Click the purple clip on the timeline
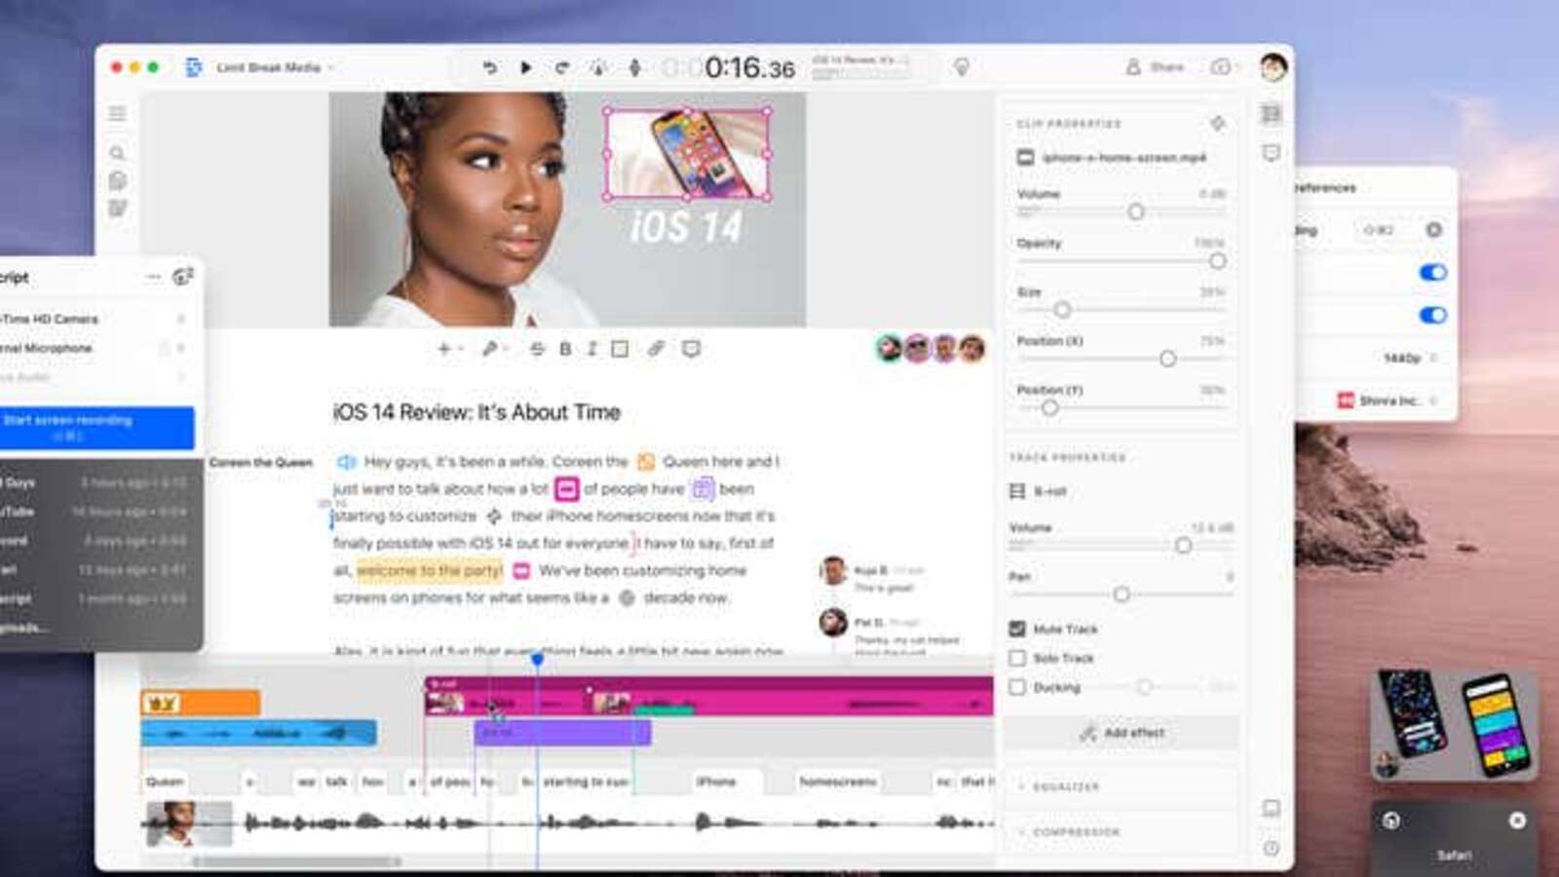 [x=562, y=733]
